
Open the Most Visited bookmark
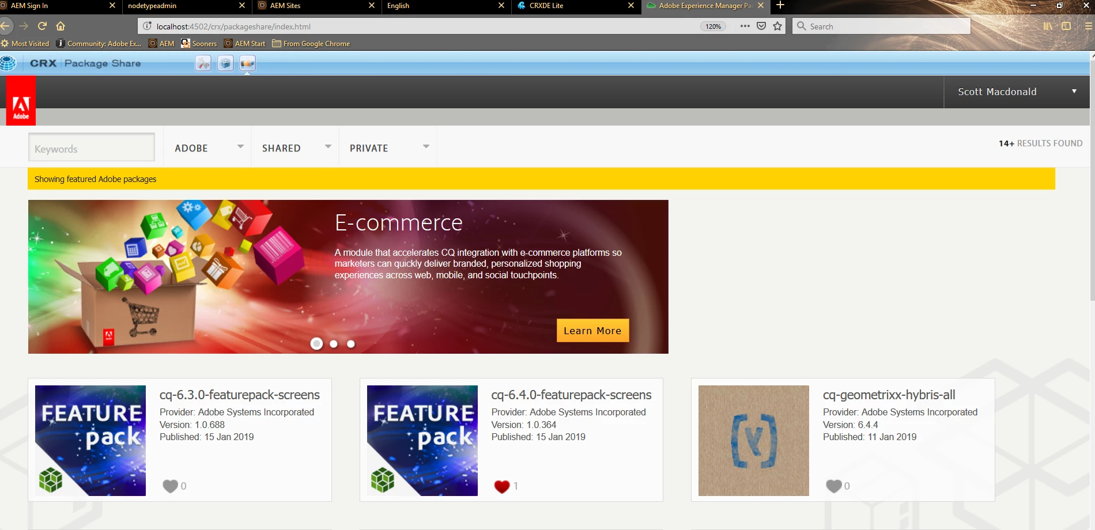(25, 43)
